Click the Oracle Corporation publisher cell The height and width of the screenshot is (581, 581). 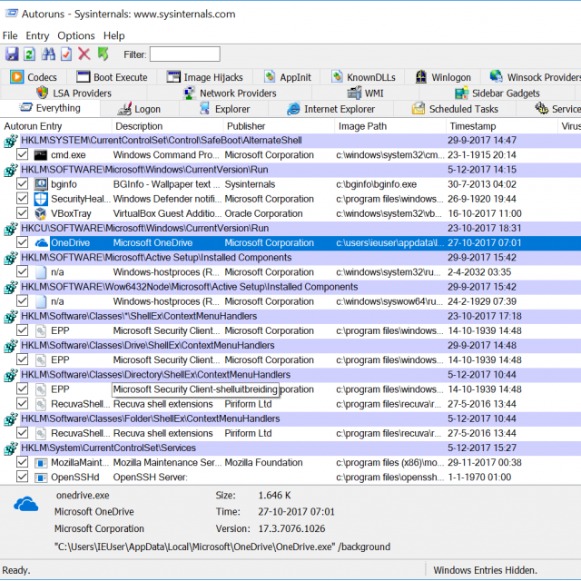pyautogui.click(x=263, y=214)
